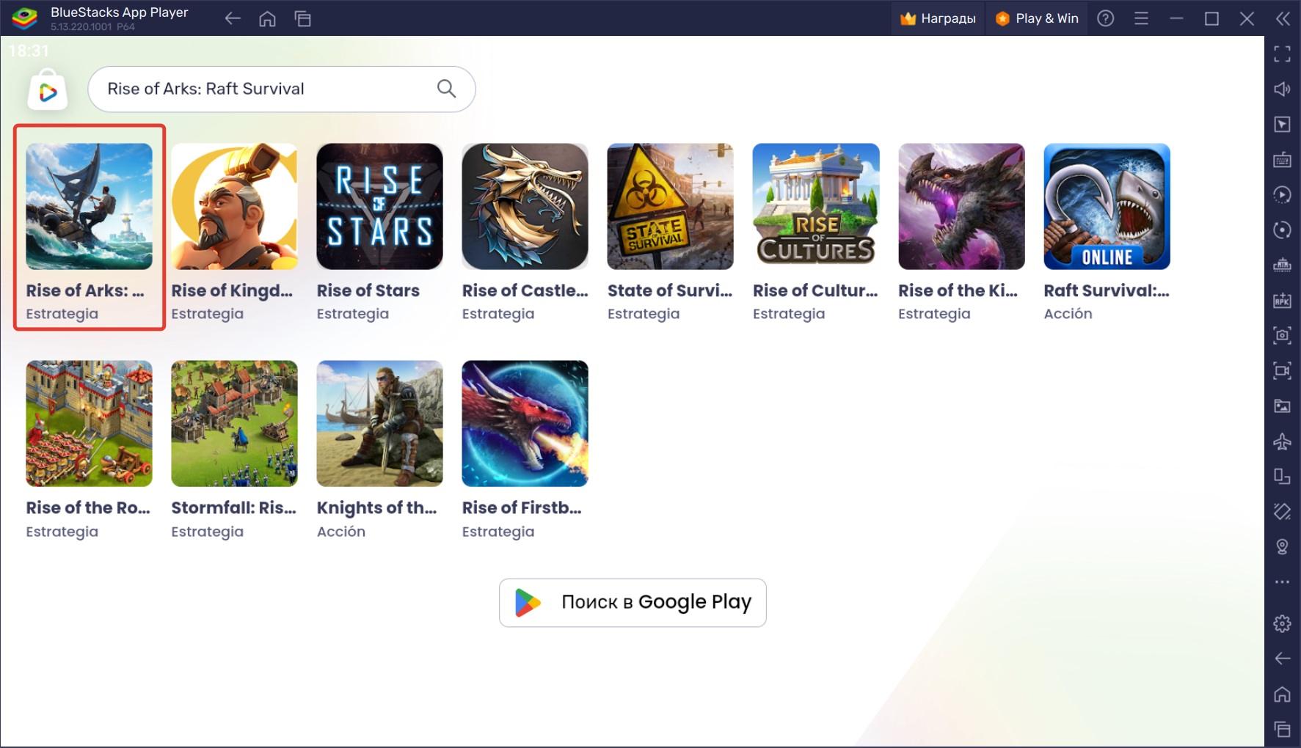Screen dimensions: 1301x748
Task: Show more sidebar options (three dots)
Action: (x=1282, y=582)
